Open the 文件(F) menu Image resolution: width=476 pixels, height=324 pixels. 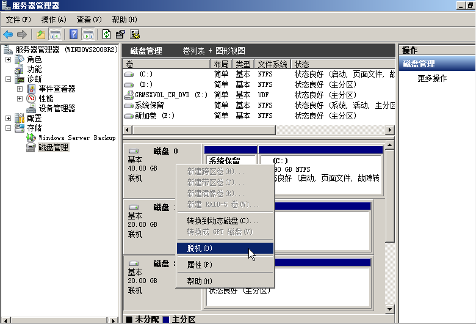coord(18,20)
